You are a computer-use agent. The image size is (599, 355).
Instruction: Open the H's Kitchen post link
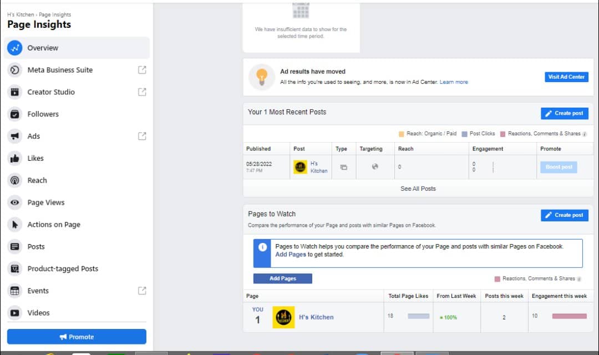tap(319, 167)
